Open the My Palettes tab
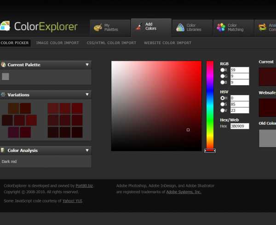Image resolution: width=276 pixels, height=225 pixels. [x=110, y=28]
